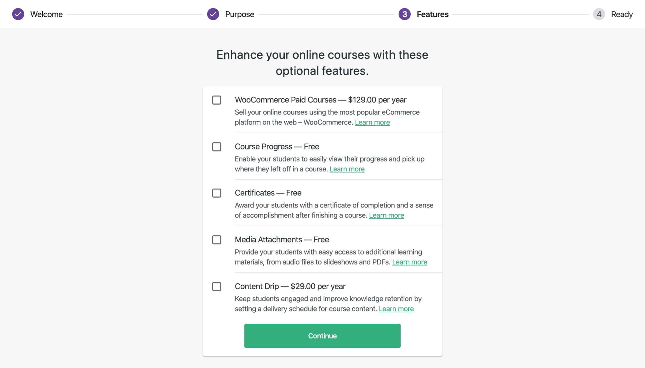645x368 pixels.
Task: Select the Welcome step label
Action: pyautogui.click(x=46, y=14)
